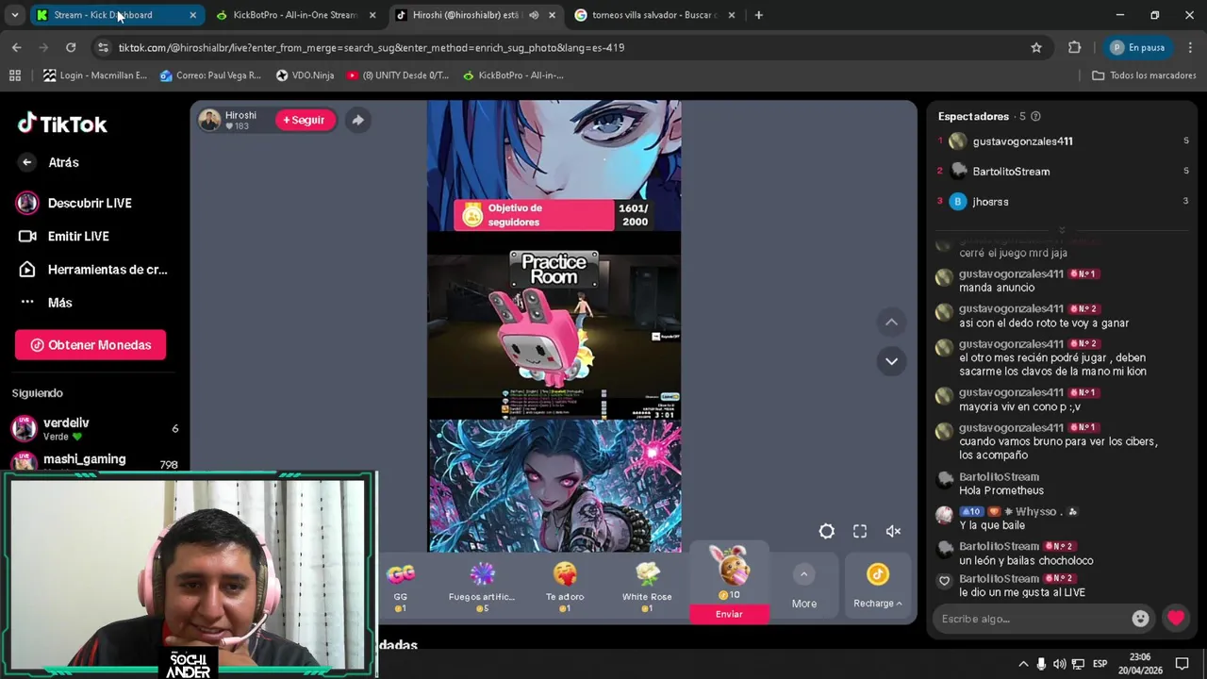Open verdeliv followed live channel
Viewport: 1207px width, 679px height.
94,428
